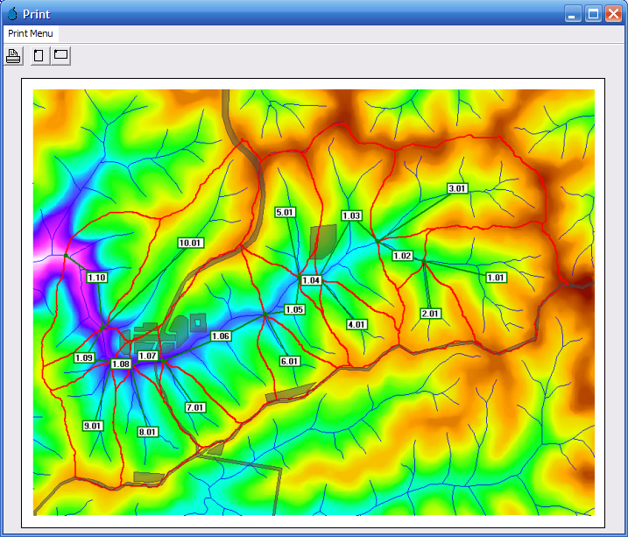Click the 3.01 subbasin label
628x537 pixels.
click(457, 188)
